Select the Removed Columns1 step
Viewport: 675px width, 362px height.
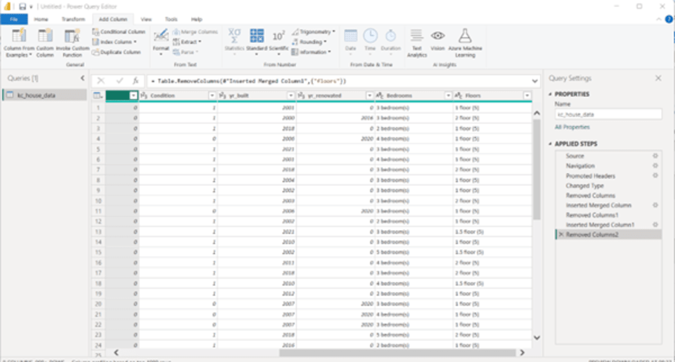592,215
